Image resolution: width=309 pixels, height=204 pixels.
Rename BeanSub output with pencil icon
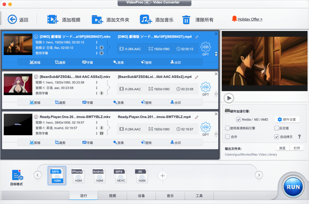point(197,77)
